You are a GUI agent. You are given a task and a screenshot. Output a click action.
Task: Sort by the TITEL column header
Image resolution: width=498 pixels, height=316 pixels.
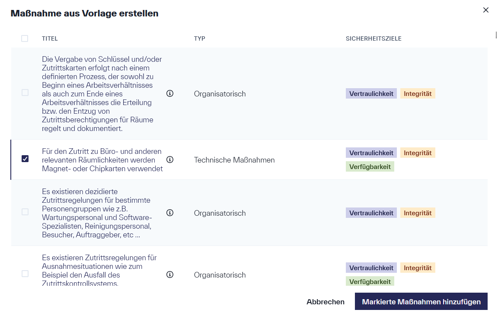tap(50, 38)
